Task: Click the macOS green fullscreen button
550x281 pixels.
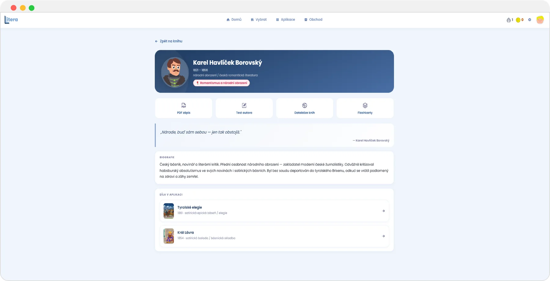Action: (x=31, y=8)
